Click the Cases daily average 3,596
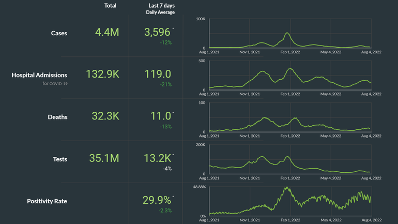 click(x=157, y=33)
